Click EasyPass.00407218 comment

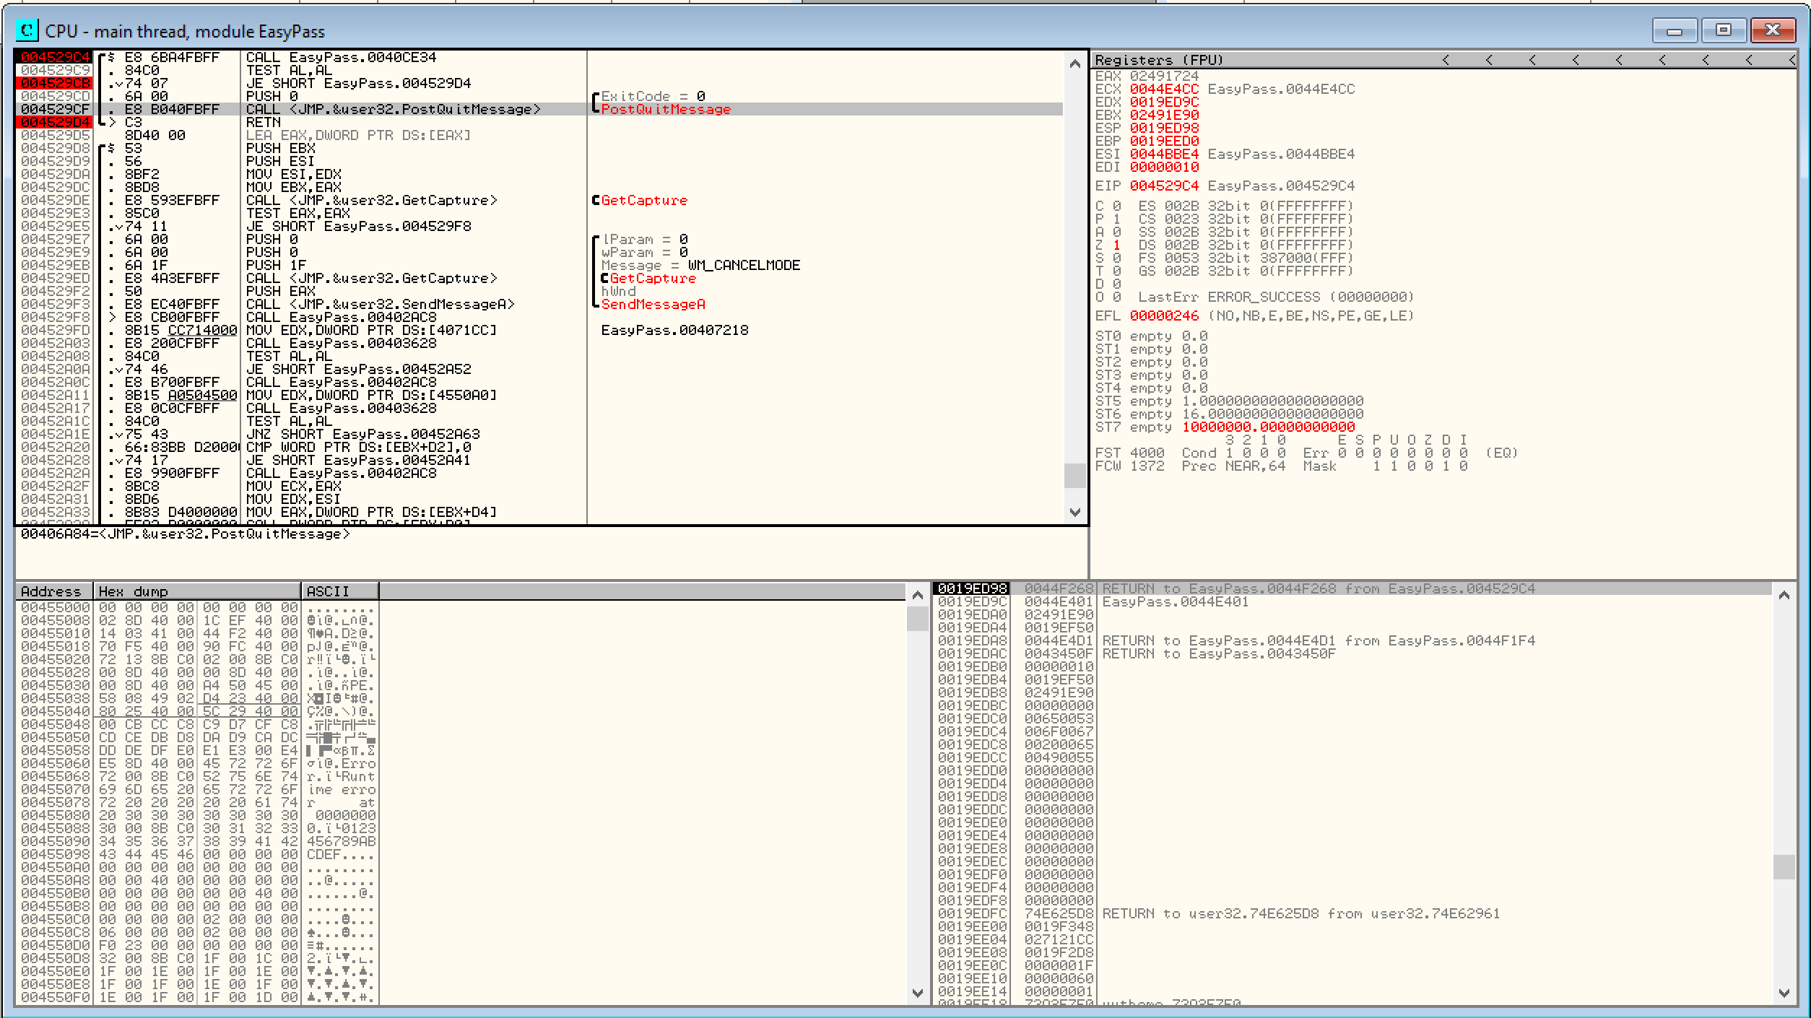click(674, 330)
